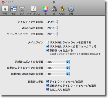Click the ダイレクトメッセージ更新間隔 stepper
Image resolution: width=108 pixels, height=98 pixels.
click(56, 34)
